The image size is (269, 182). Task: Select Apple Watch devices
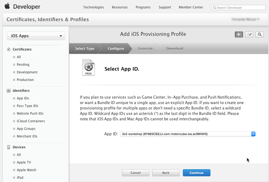[27, 170]
